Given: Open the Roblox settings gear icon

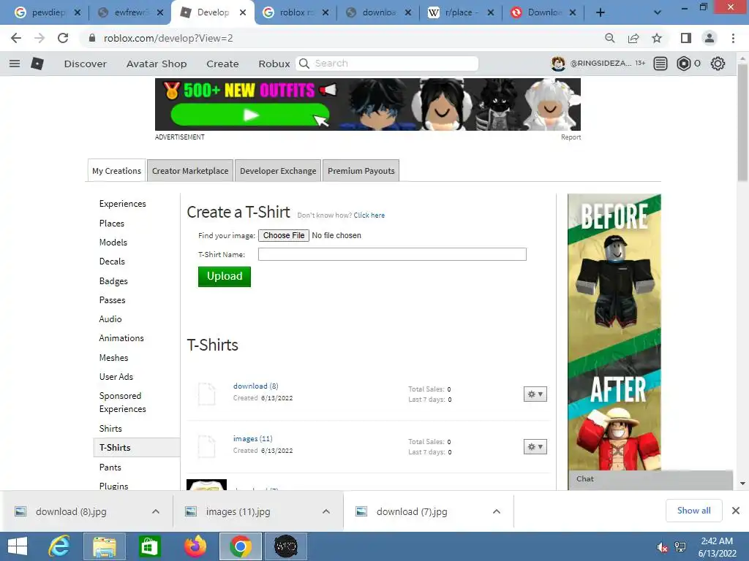Looking at the screenshot, I should tap(718, 64).
